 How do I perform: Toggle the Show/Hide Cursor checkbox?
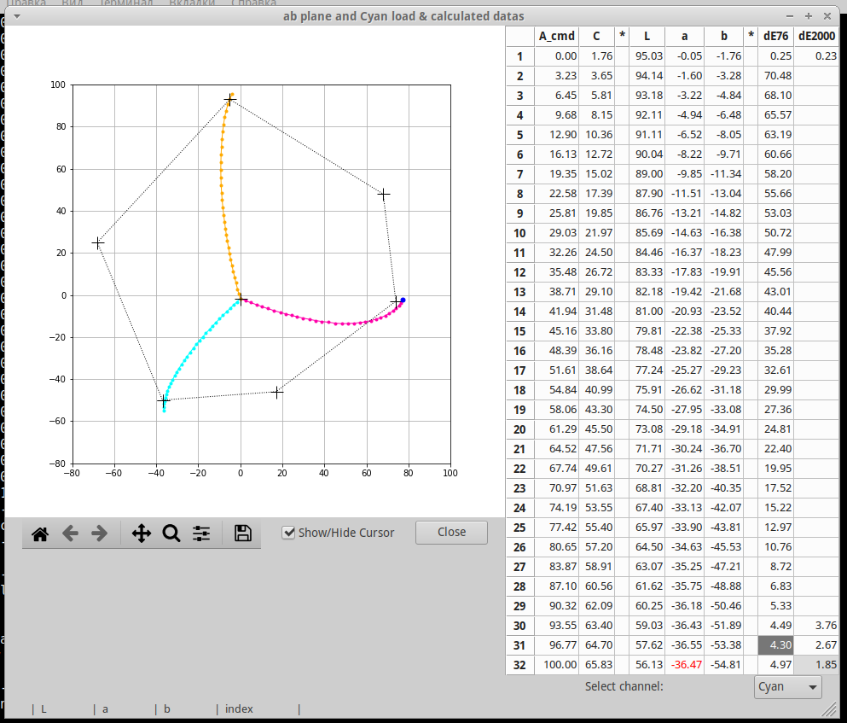tap(289, 533)
